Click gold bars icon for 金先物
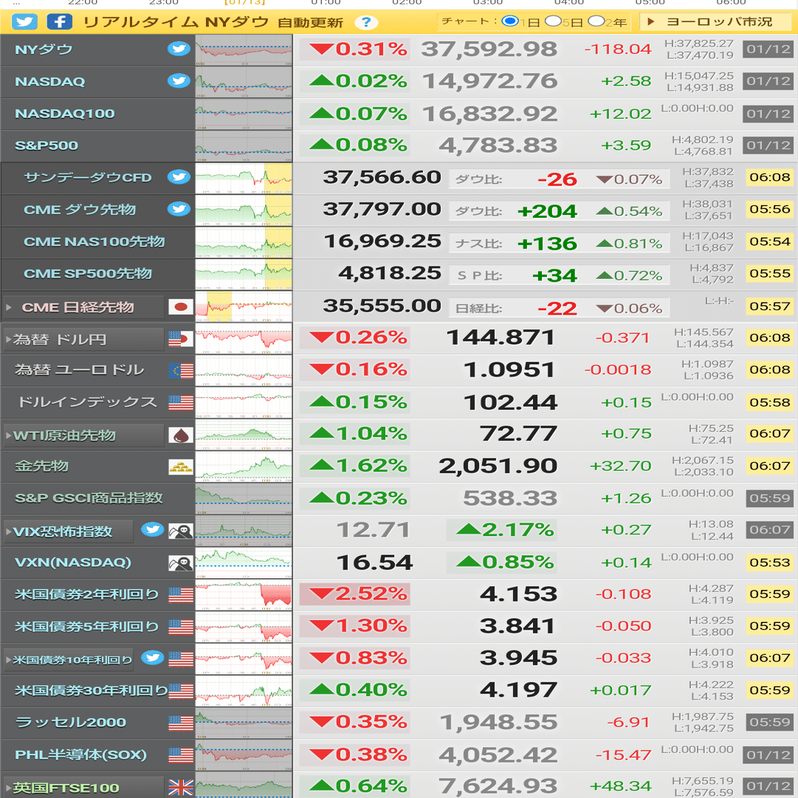The height and width of the screenshot is (798, 798). (x=181, y=467)
